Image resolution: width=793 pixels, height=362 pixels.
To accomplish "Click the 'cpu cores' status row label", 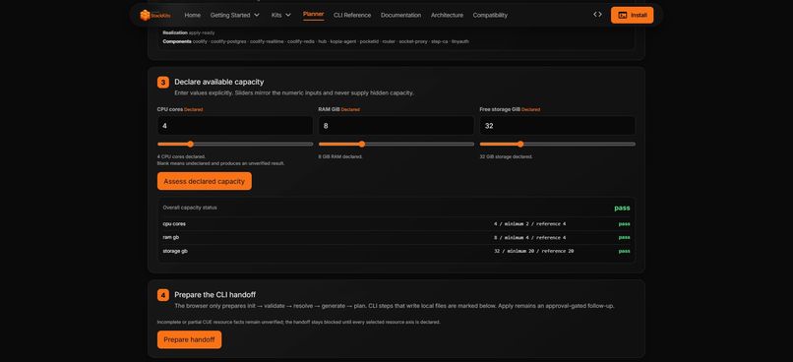I will pyautogui.click(x=174, y=224).
